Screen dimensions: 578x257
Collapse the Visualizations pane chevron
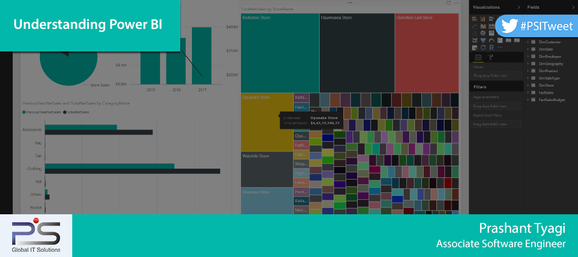click(x=518, y=7)
